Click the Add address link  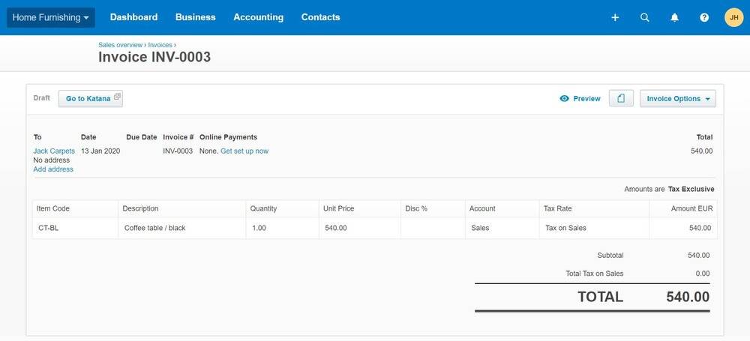(53, 169)
